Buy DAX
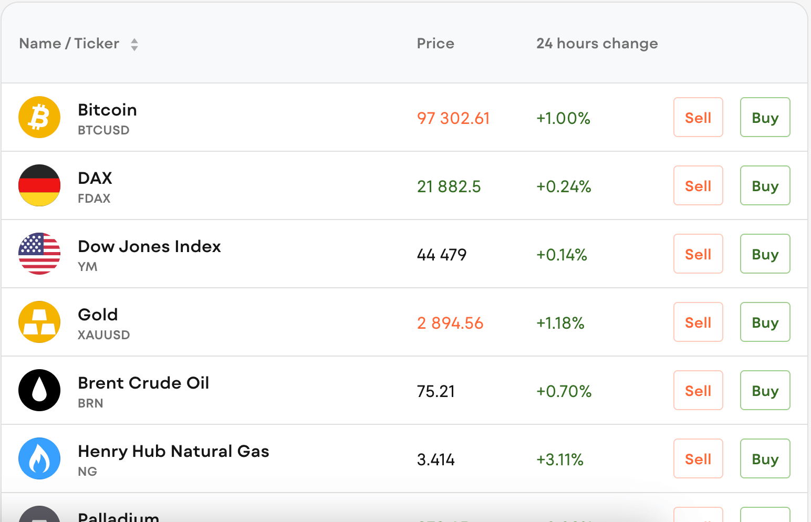This screenshot has width=811, height=522. (765, 185)
